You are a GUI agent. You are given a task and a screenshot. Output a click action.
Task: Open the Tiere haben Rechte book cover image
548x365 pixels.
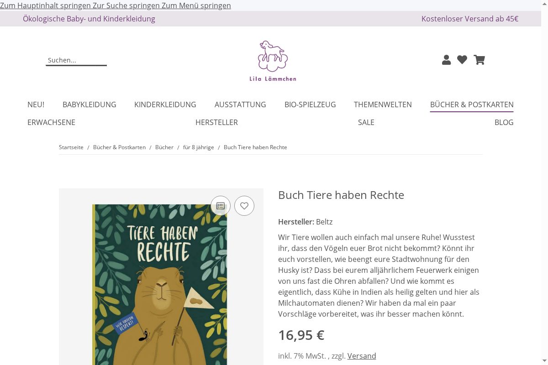point(161,283)
